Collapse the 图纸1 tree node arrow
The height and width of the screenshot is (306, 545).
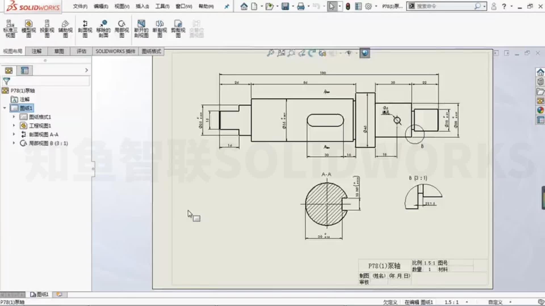point(4,108)
